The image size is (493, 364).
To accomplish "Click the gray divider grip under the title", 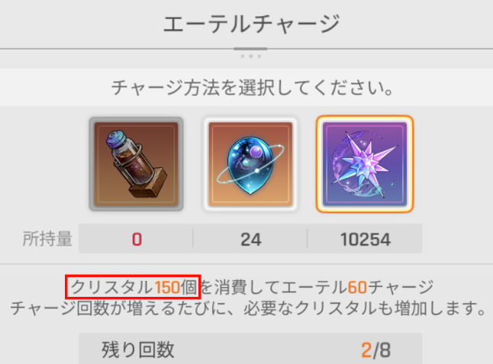I will point(250,49).
